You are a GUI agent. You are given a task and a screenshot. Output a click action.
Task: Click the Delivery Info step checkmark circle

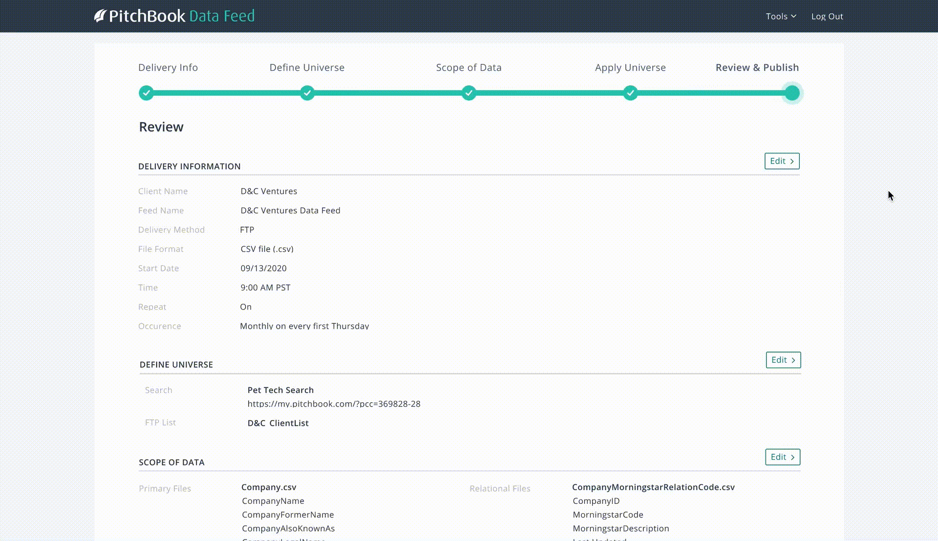click(146, 93)
